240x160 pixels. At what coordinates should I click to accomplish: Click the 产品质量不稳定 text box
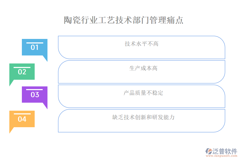coord(142,96)
